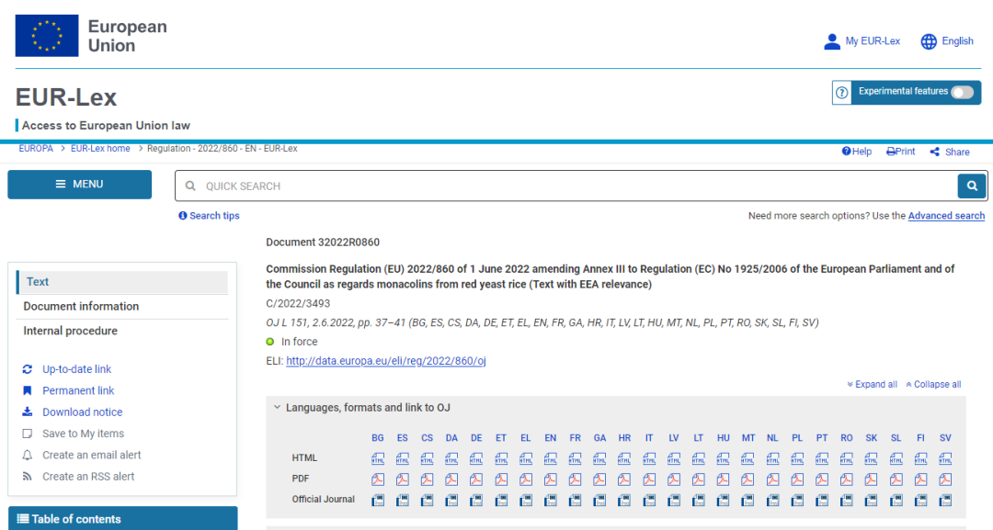Create an email alert

click(92, 456)
